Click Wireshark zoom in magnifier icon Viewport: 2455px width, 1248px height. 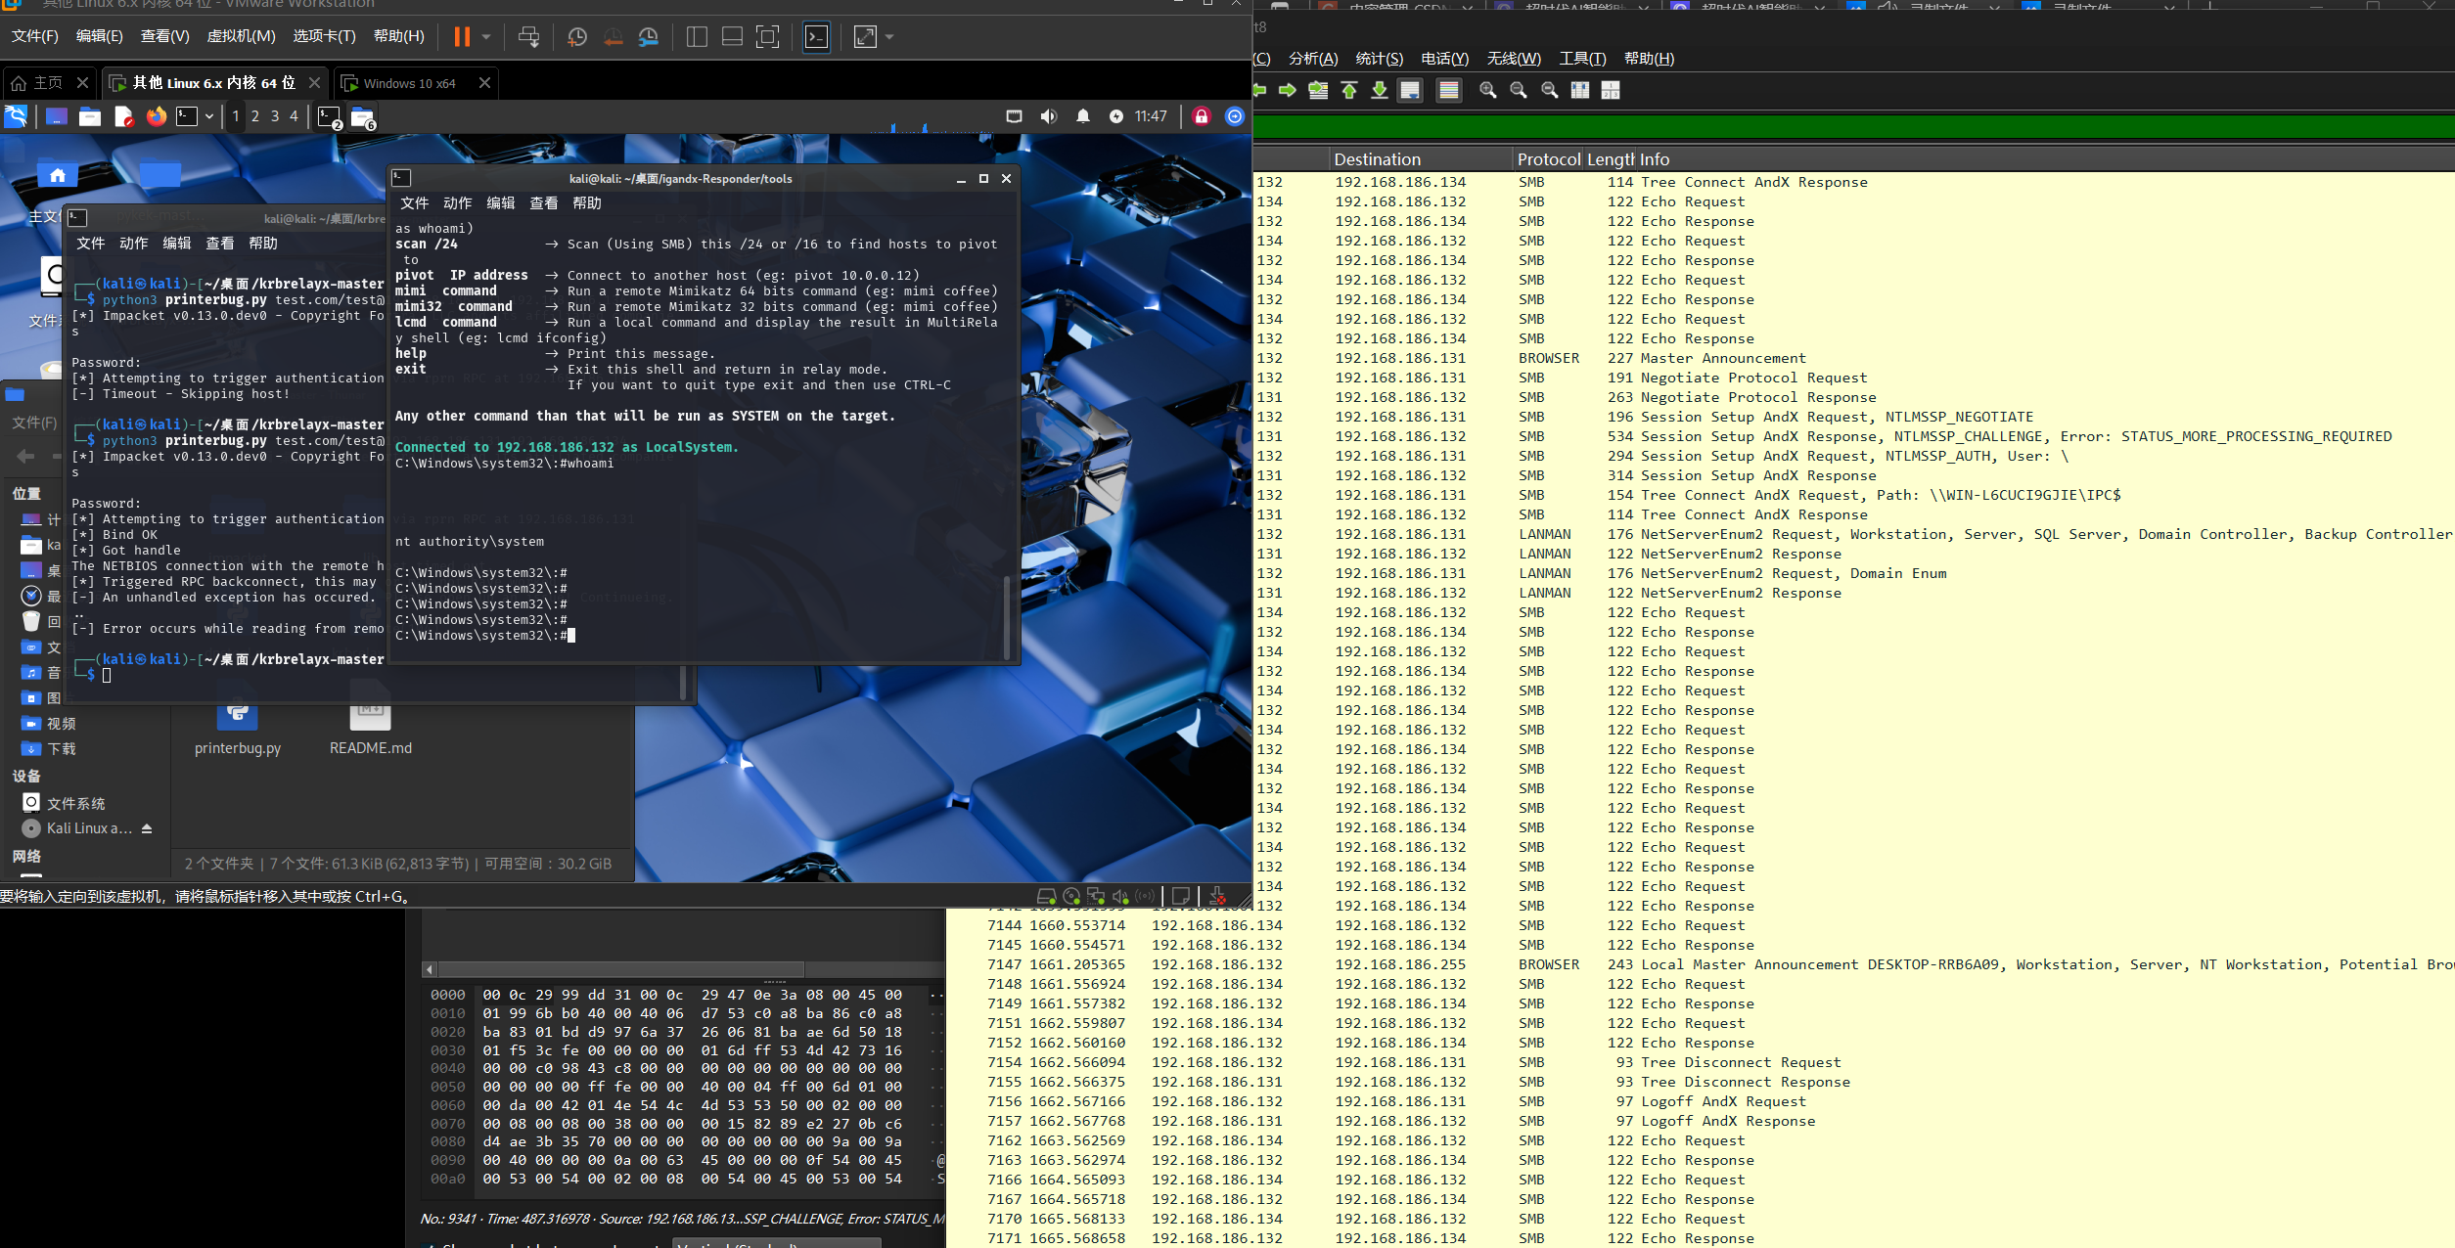tap(1487, 91)
